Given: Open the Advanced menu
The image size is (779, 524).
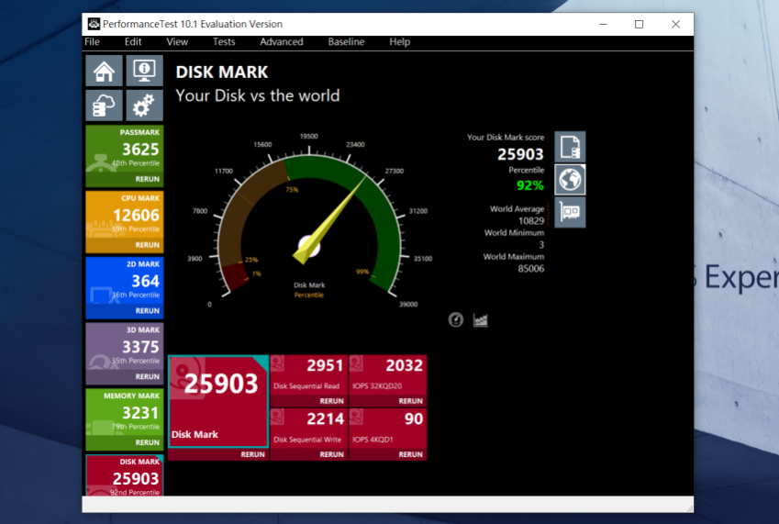Looking at the screenshot, I should (281, 41).
